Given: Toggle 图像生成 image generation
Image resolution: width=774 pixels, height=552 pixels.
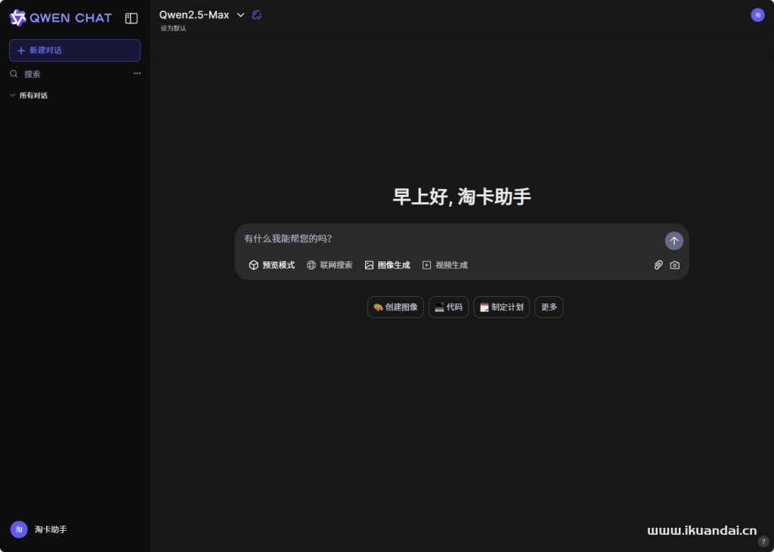Looking at the screenshot, I should point(388,265).
